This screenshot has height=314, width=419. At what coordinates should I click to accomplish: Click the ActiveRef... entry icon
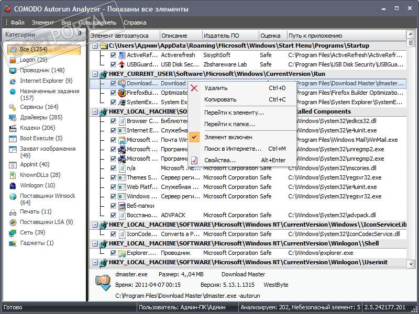click(122, 55)
